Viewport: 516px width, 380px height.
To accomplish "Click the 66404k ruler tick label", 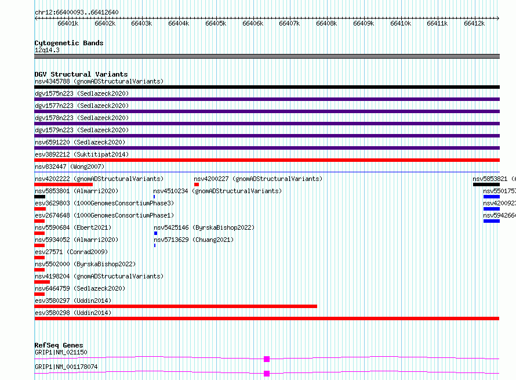I will [179, 23].
